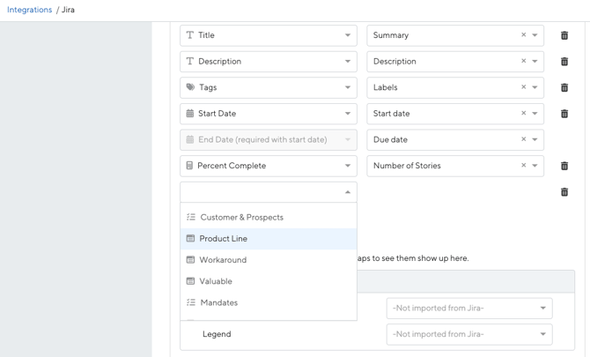
Task: Open the Description source field dropdown
Action: point(269,62)
